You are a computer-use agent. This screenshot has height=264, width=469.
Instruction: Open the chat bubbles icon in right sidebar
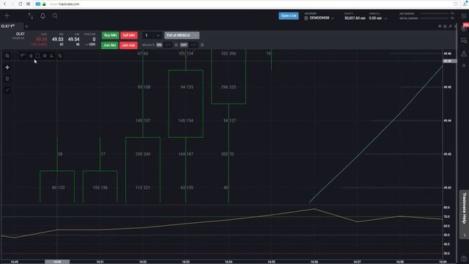click(464, 40)
